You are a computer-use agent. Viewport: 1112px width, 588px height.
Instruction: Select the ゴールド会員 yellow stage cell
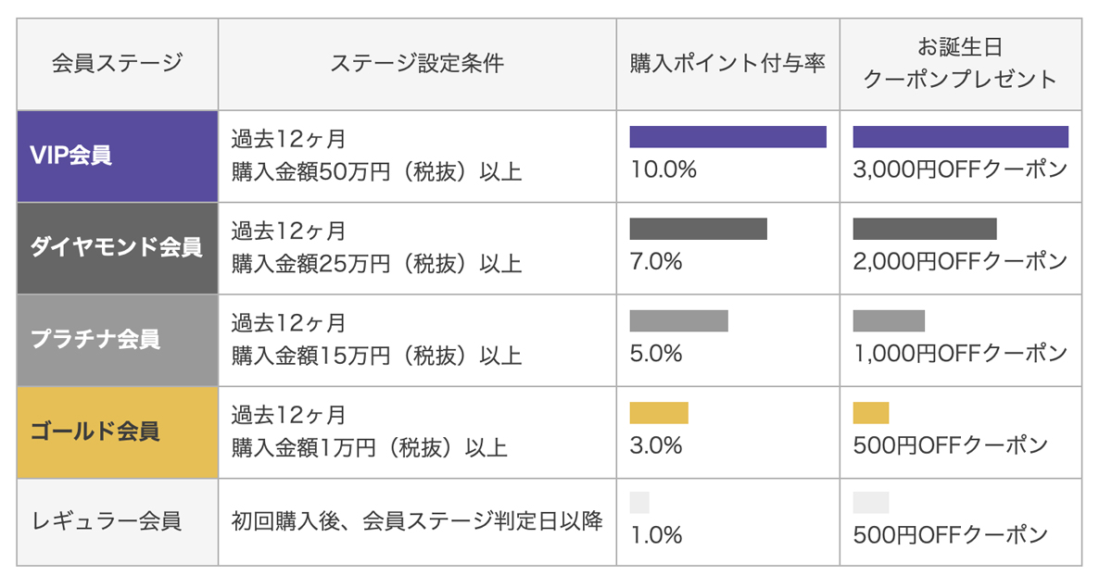tap(118, 431)
